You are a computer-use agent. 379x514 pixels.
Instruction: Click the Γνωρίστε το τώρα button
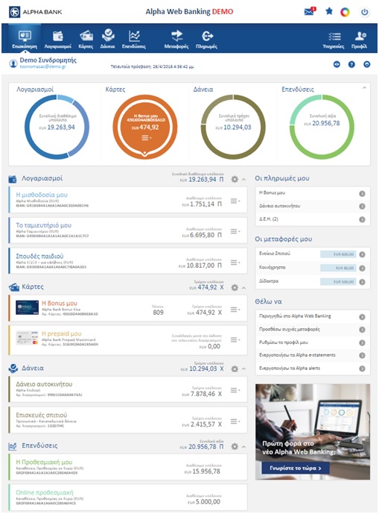tap(295, 468)
